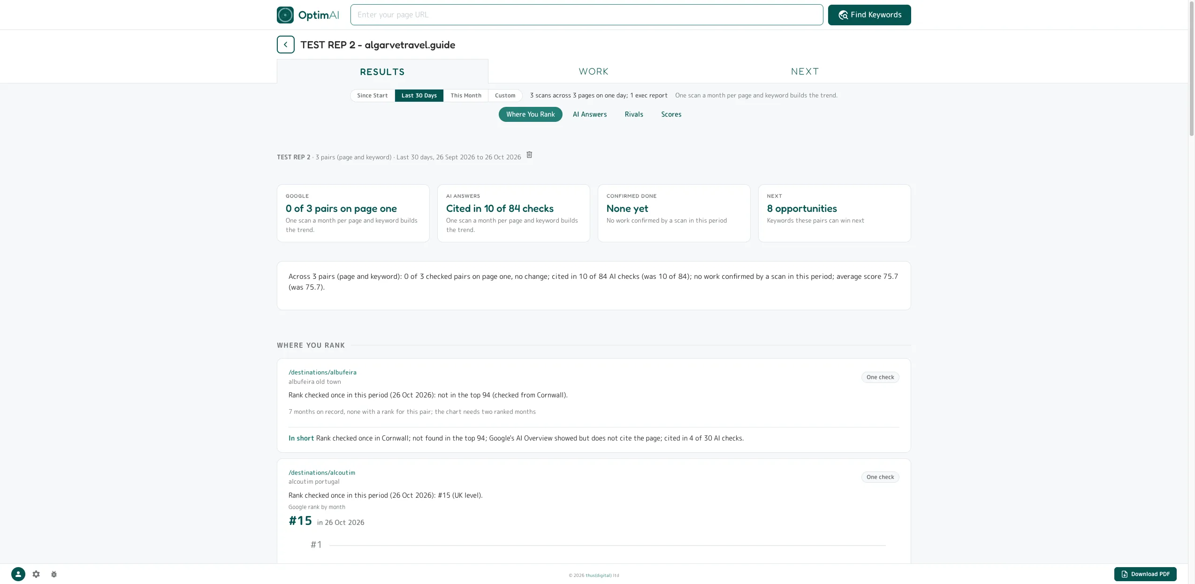This screenshot has width=1195, height=584.
Task: Click the Google 0 of 3 pairs card
Action: [353, 213]
